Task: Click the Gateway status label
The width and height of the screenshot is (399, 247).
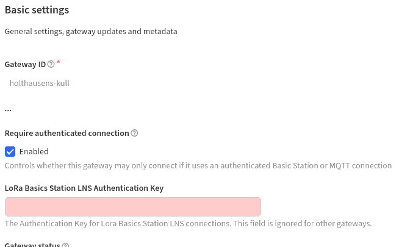Action: click(x=32, y=245)
